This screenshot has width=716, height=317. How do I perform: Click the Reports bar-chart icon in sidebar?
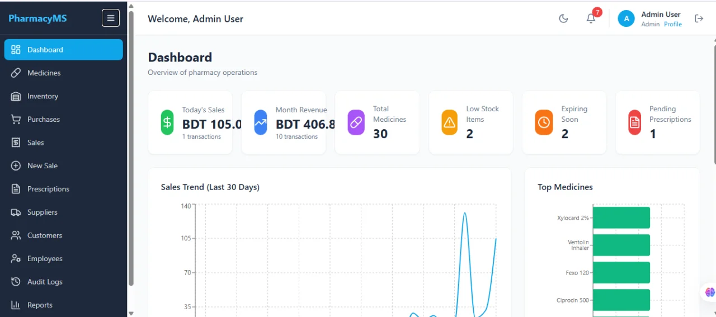coord(16,305)
